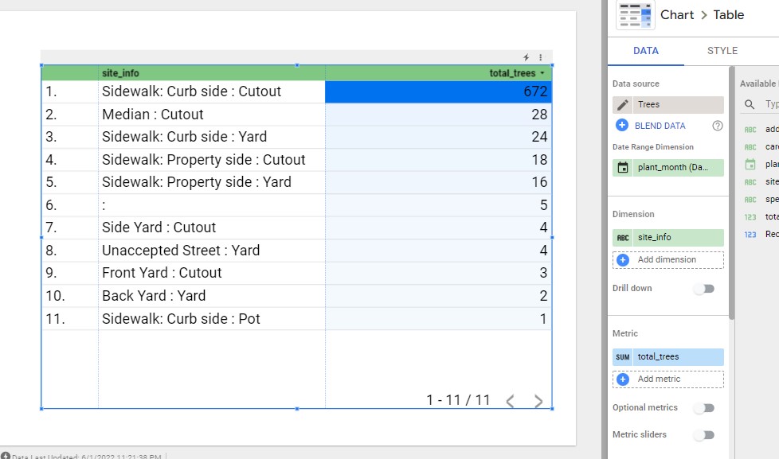Viewport: 779px width, 459px height.
Task: Click the BLEND DATA plus icon
Action: [622, 125]
